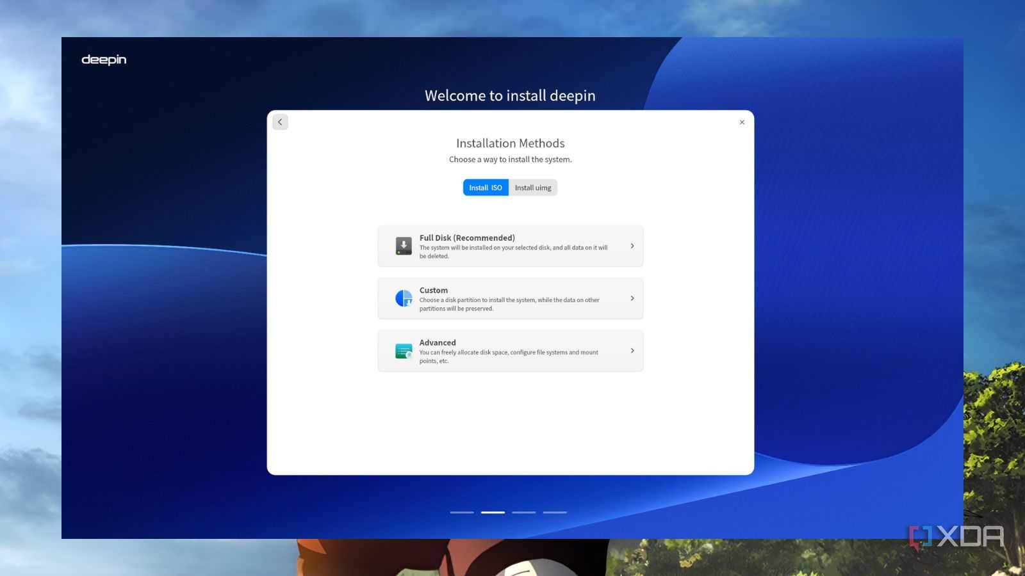Click the 'freely allocate disk space' description
Image resolution: width=1025 pixels, height=576 pixels.
[x=509, y=356]
